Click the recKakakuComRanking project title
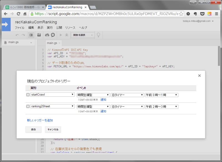222x162 pixels. (x=36, y=22)
